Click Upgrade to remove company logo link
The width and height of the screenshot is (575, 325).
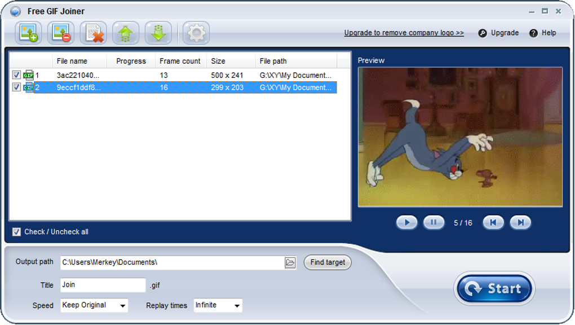point(404,33)
